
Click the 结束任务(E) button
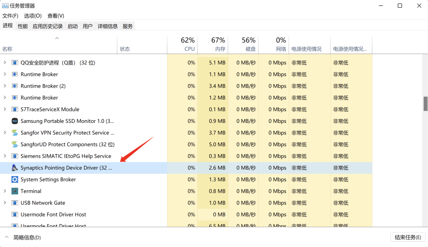click(408, 237)
